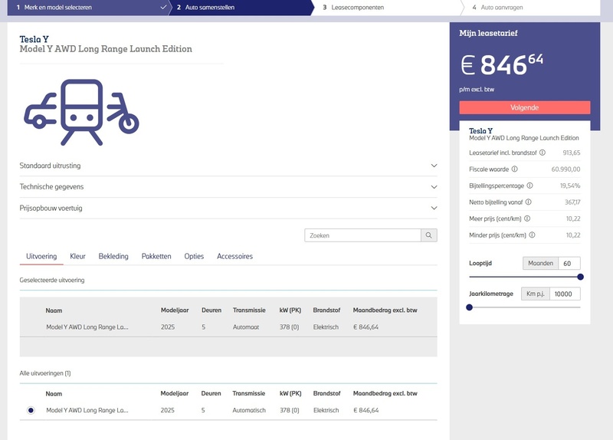
Task: Click Geselecteerde uitvoering heading
Action: tap(52, 280)
